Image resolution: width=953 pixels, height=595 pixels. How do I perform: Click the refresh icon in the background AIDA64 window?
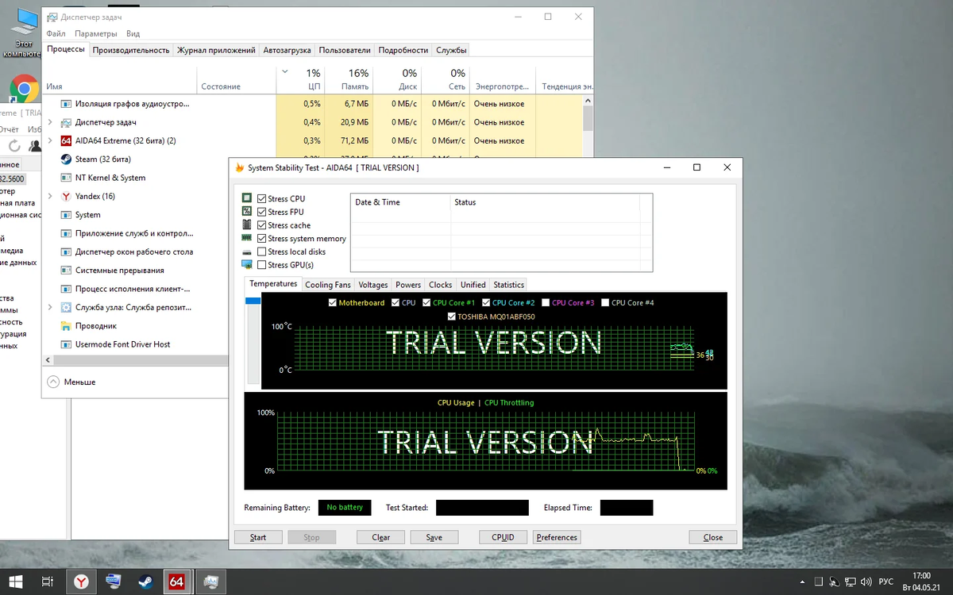[x=14, y=146]
